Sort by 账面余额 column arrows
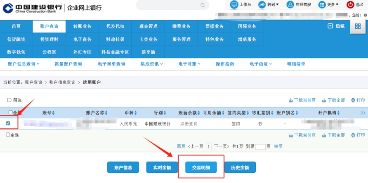Viewport: 368px width, 183px height. coord(199,113)
